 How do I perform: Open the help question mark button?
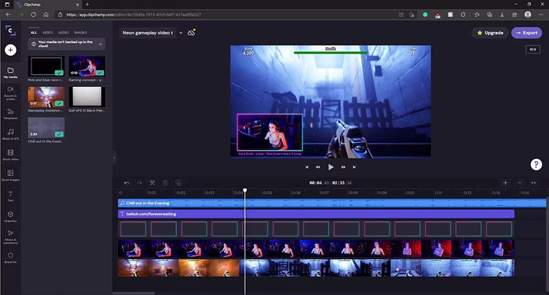(536, 164)
